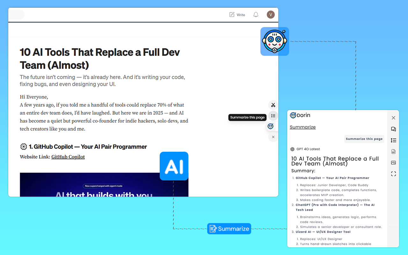This screenshot has width=408, height=255.
Task: Click the summary title in the Dorin panel
Action: (x=335, y=161)
